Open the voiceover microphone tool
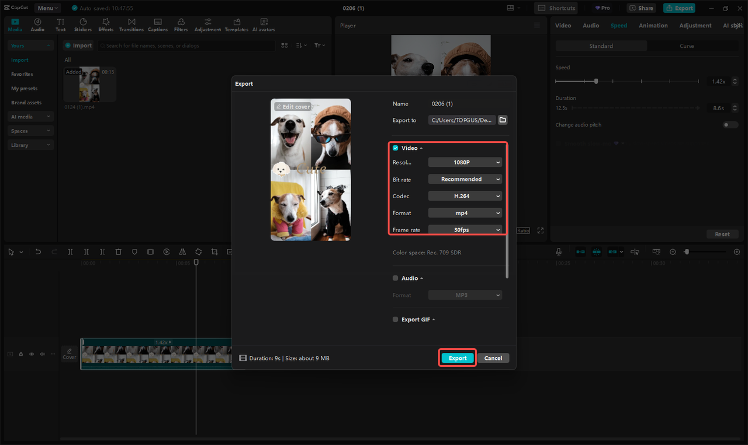This screenshot has height=445, width=748. 558,251
